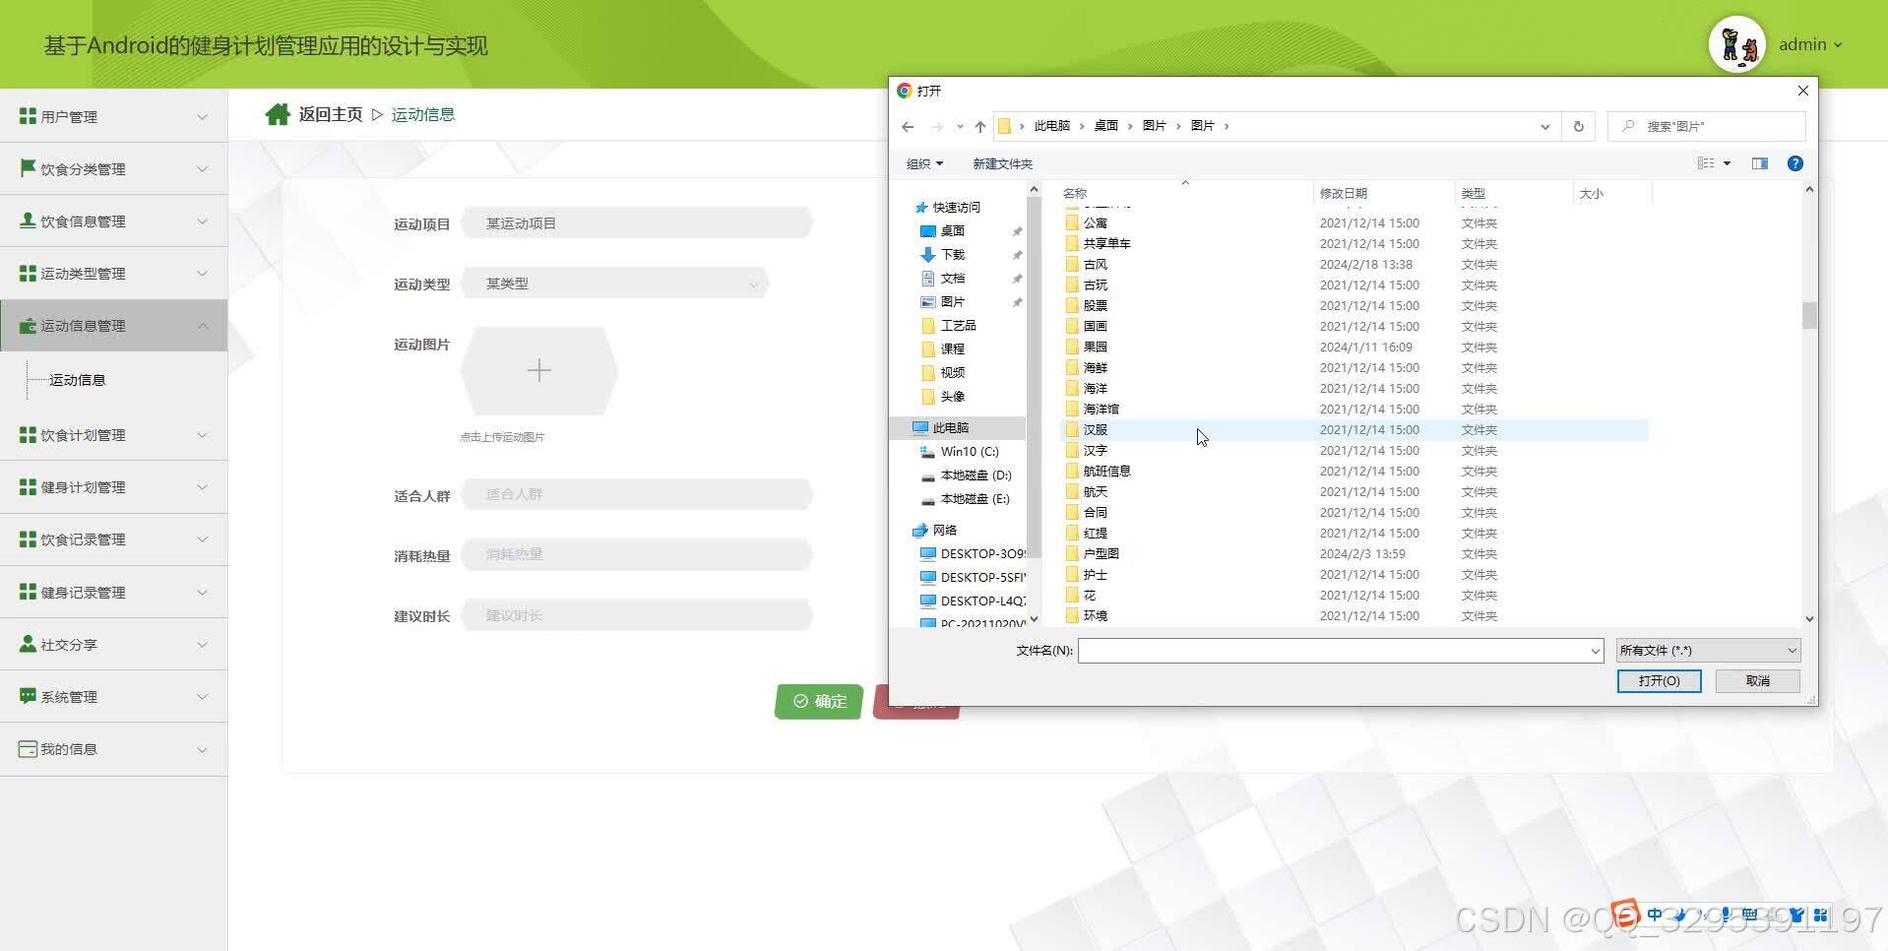Refresh the file dialog folder view
1888x951 pixels.
click(1578, 126)
